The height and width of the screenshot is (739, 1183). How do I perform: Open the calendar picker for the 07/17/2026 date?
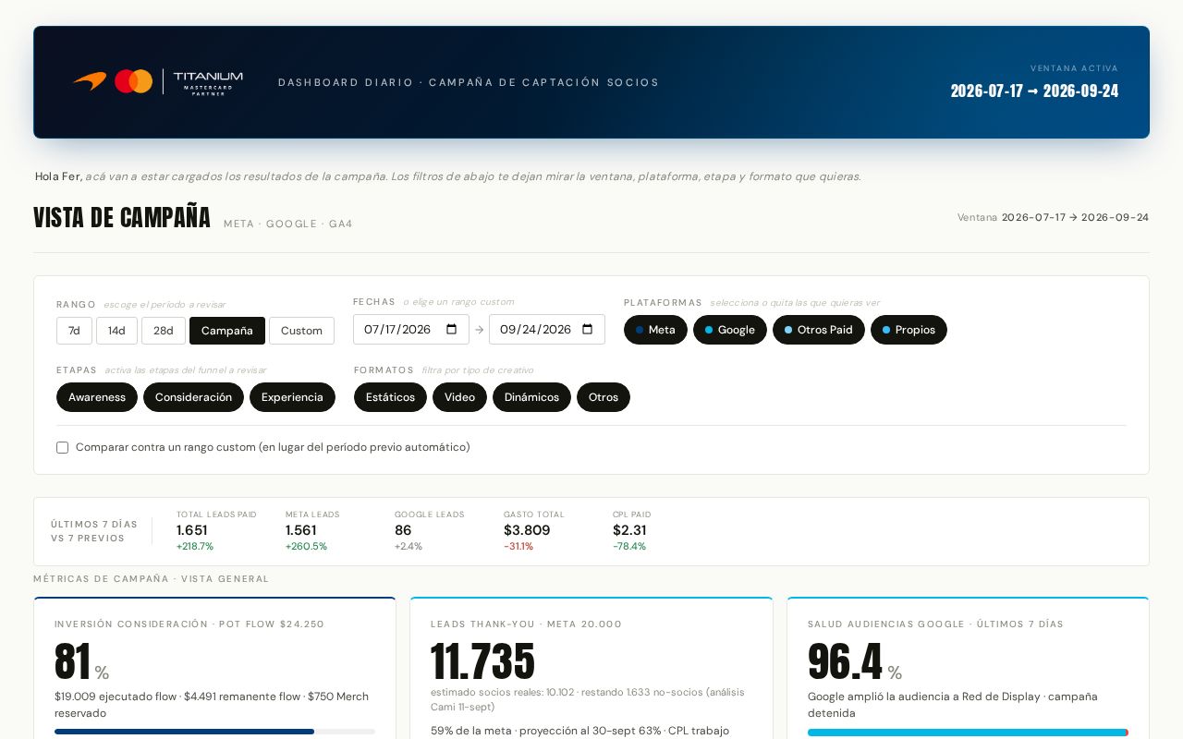[x=451, y=330]
